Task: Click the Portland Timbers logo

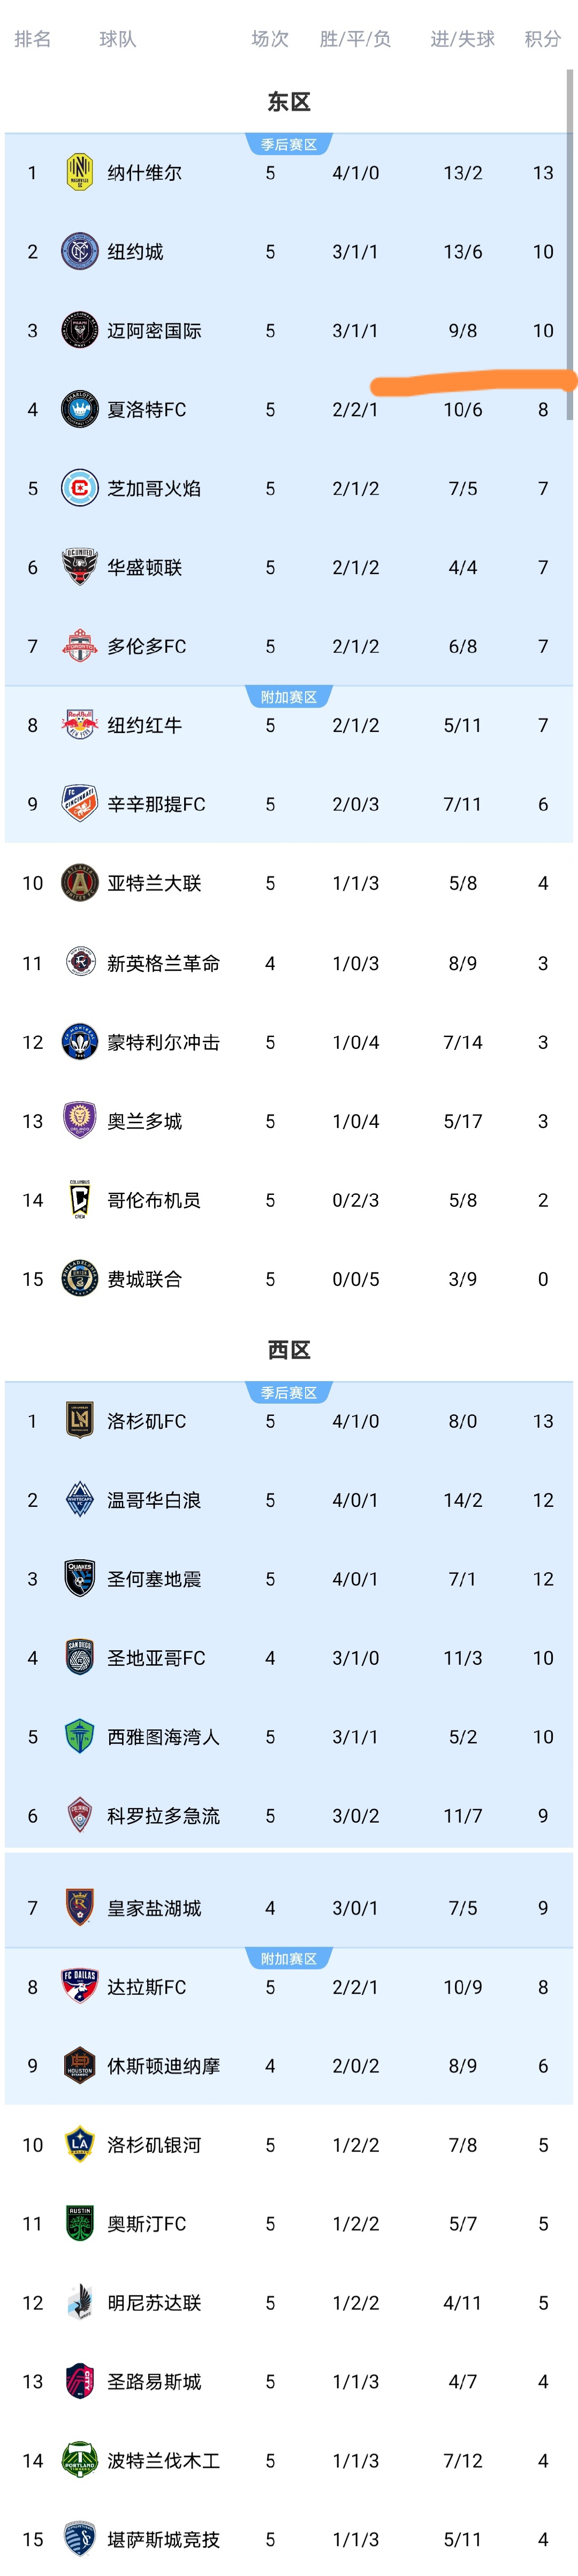Action: click(79, 2459)
